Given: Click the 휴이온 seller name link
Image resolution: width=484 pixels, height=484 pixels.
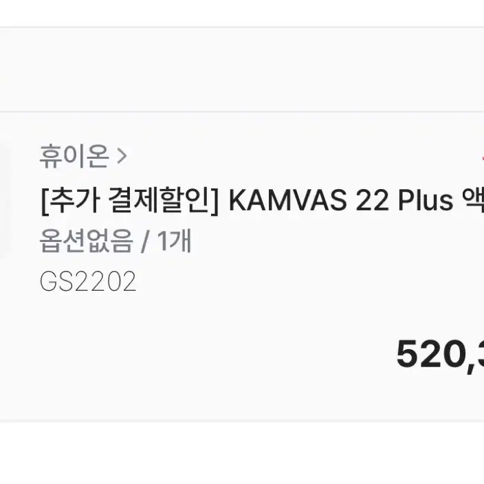Looking at the screenshot, I should (x=74, y=156).
